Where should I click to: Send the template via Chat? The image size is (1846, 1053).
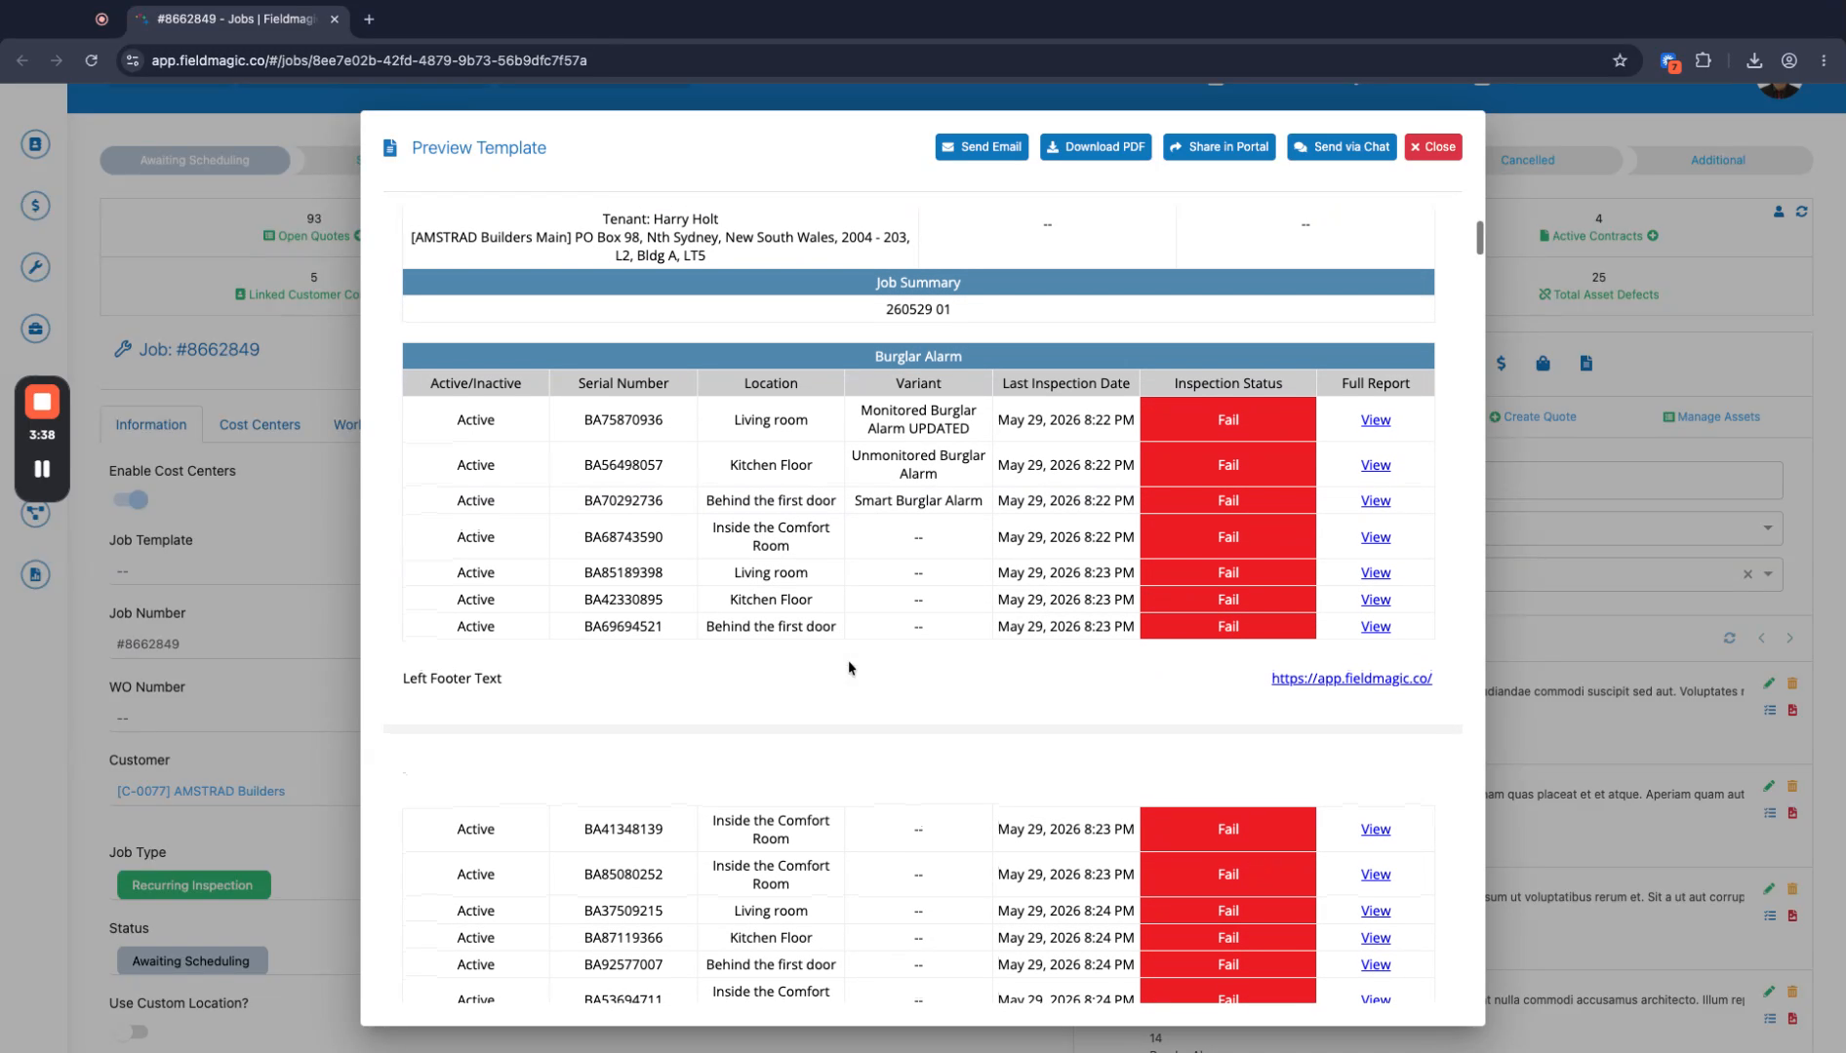pyautogui.click(x=1342, y=147)
